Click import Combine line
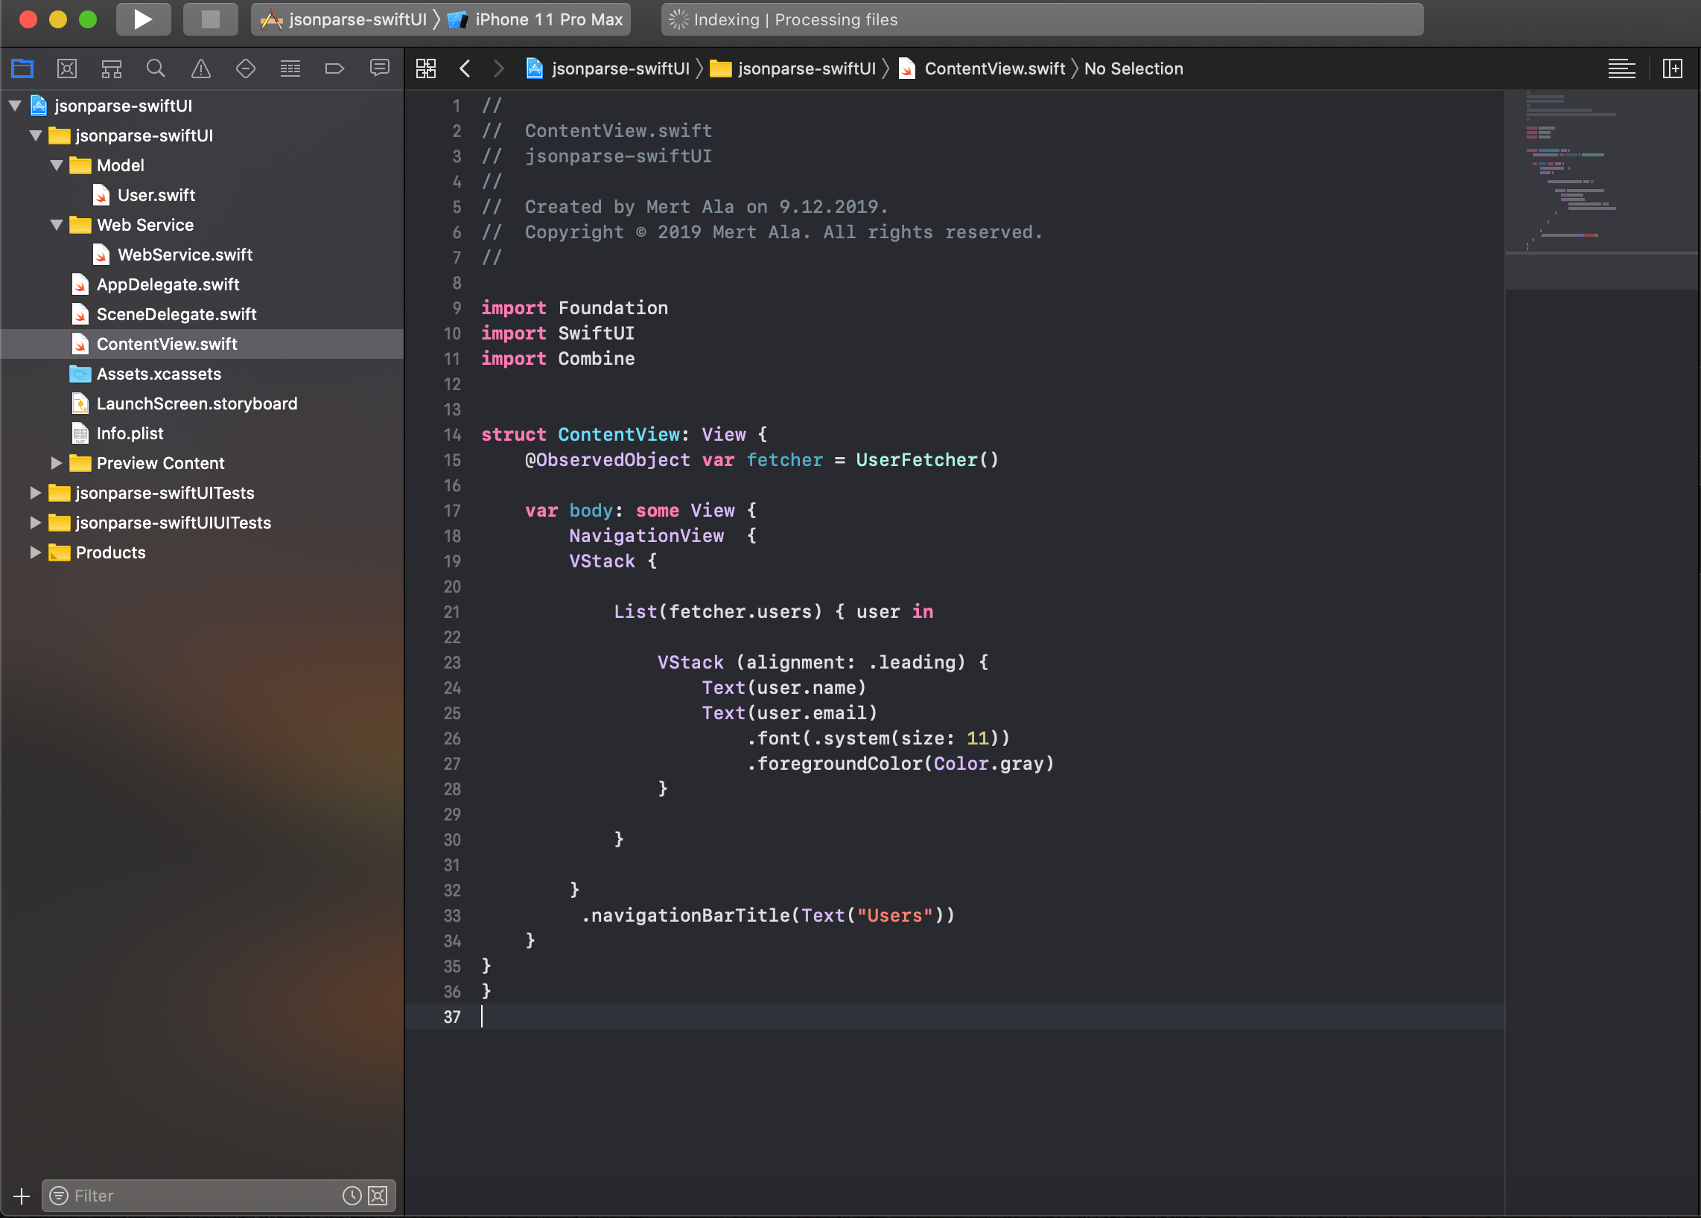This screenshot has width=1701, height=1218. click(558, 358)
